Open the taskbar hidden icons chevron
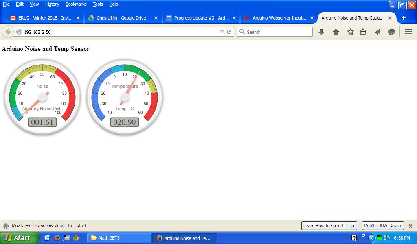Screen dimensions: 417x244 (371, 238)
